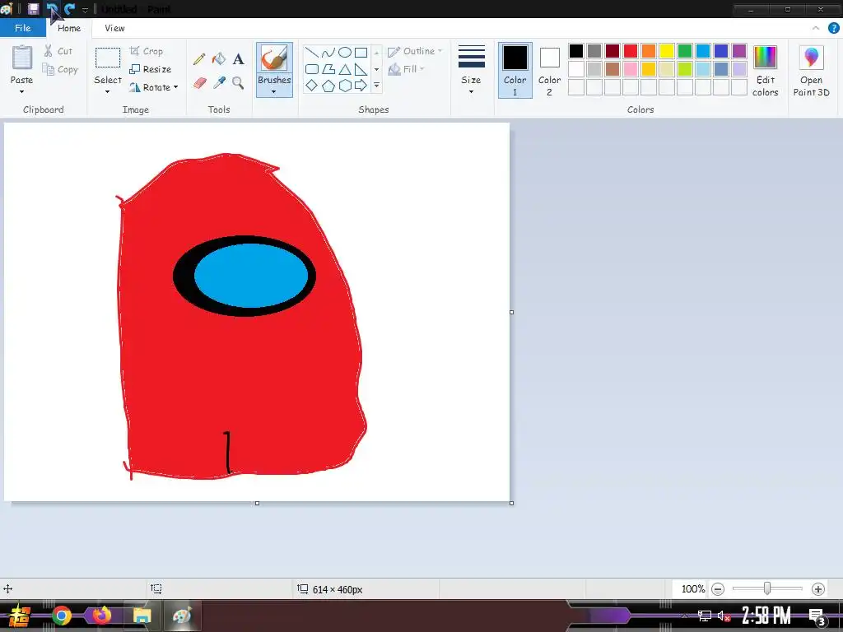Select the Color picker eyedropper tool

pos(219,83)
